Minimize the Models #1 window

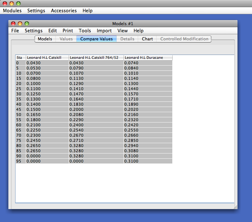coord(20,24)
